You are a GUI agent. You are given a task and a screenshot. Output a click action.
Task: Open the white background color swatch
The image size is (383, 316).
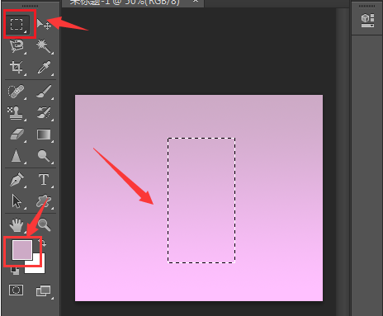point(39,266)
